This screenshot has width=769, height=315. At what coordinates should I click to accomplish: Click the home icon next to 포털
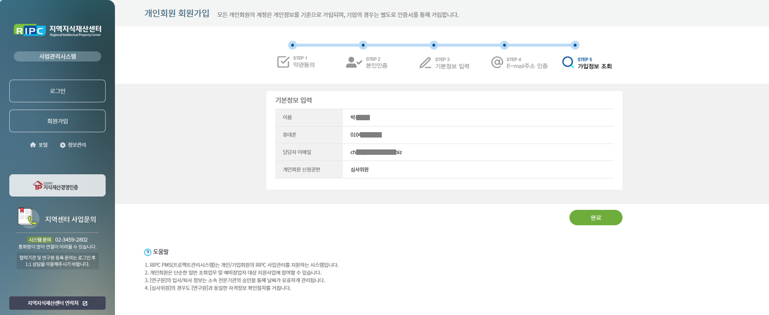coord(33,145)
